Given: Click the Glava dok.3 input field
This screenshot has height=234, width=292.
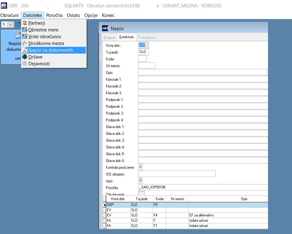Looking at the screenshot, I should (x=203, y=140).
